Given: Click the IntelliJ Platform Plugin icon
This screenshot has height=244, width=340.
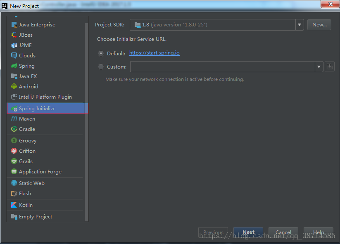Looking at the screenshot, I should click(x=14, y=97).
